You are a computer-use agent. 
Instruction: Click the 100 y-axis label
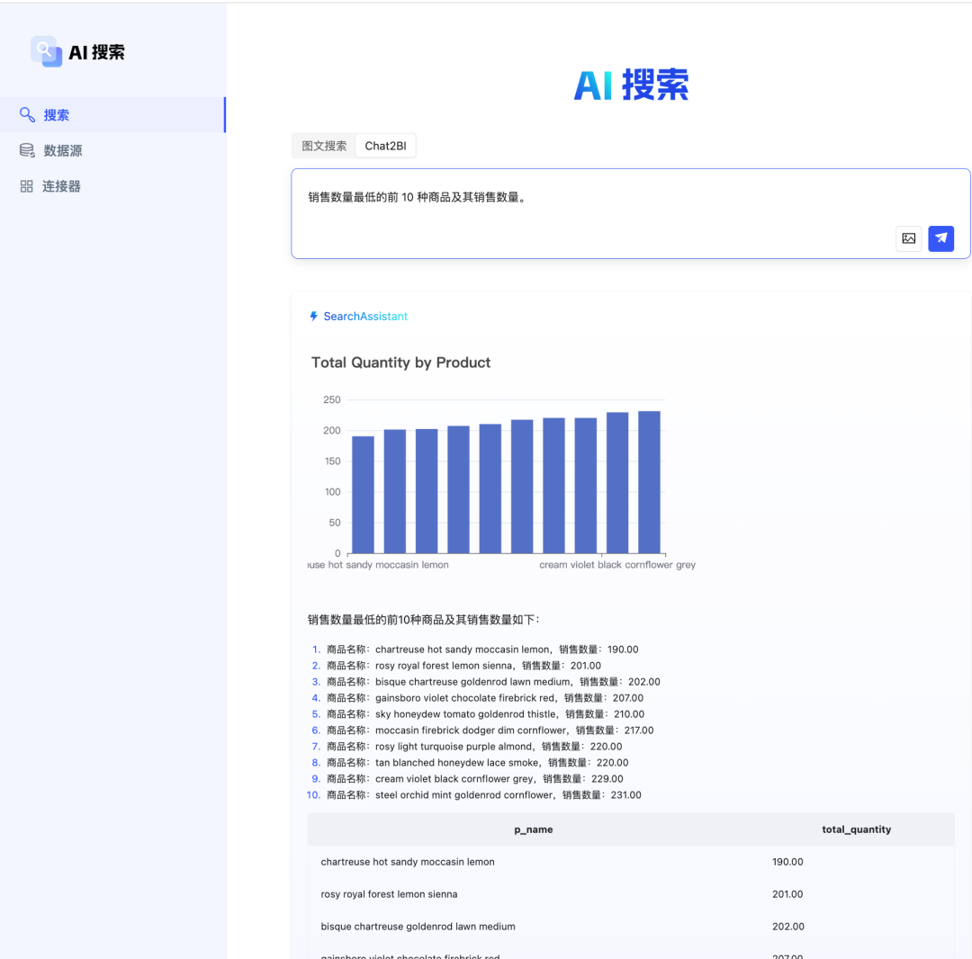[332, 492]
